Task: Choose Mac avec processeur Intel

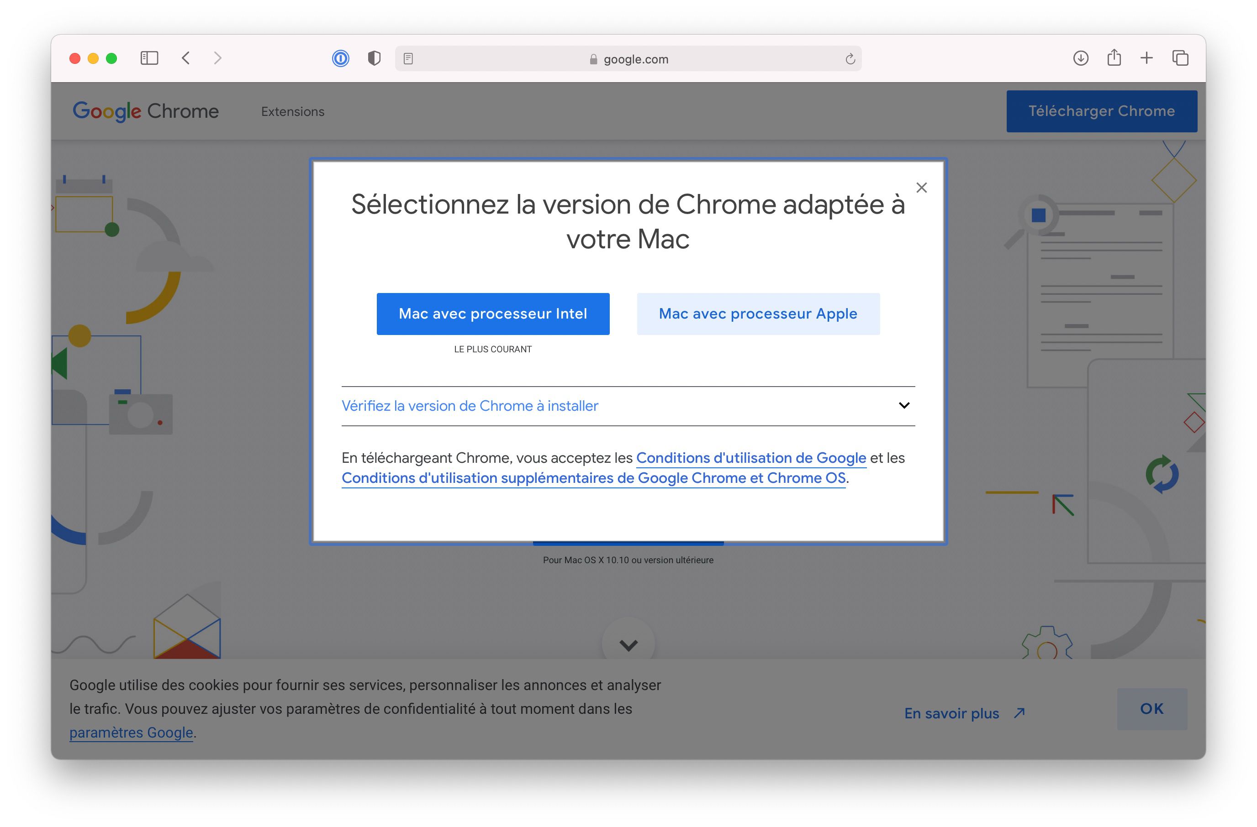Action: tap(493, 314)
